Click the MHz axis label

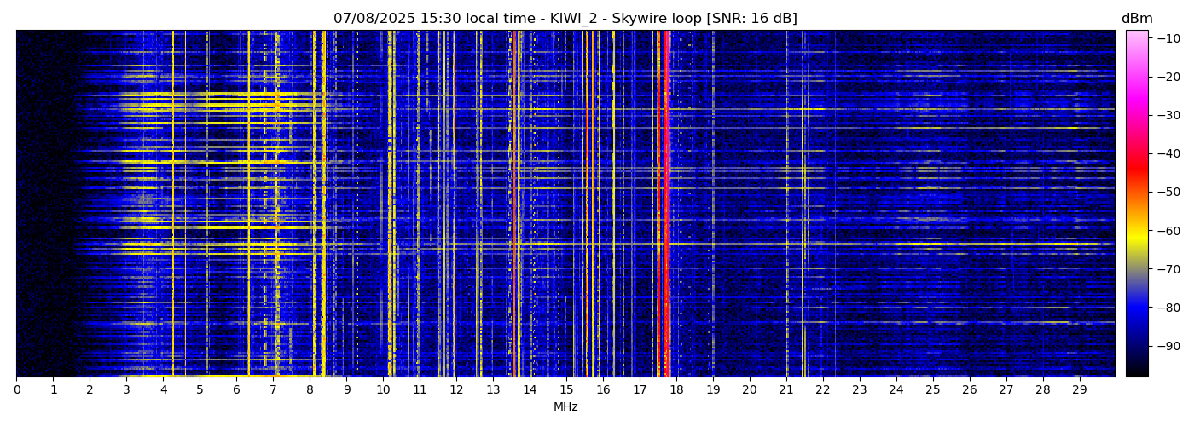point(565,407)
